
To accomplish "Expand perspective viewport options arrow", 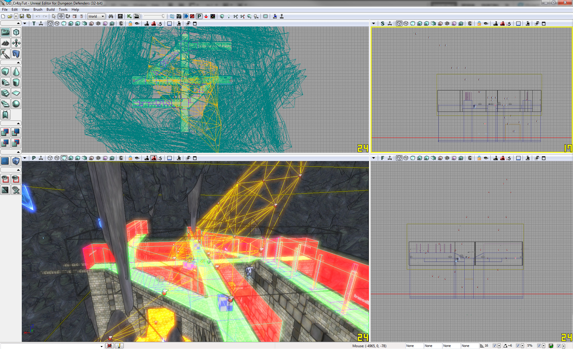I will [x=25, y=158].
